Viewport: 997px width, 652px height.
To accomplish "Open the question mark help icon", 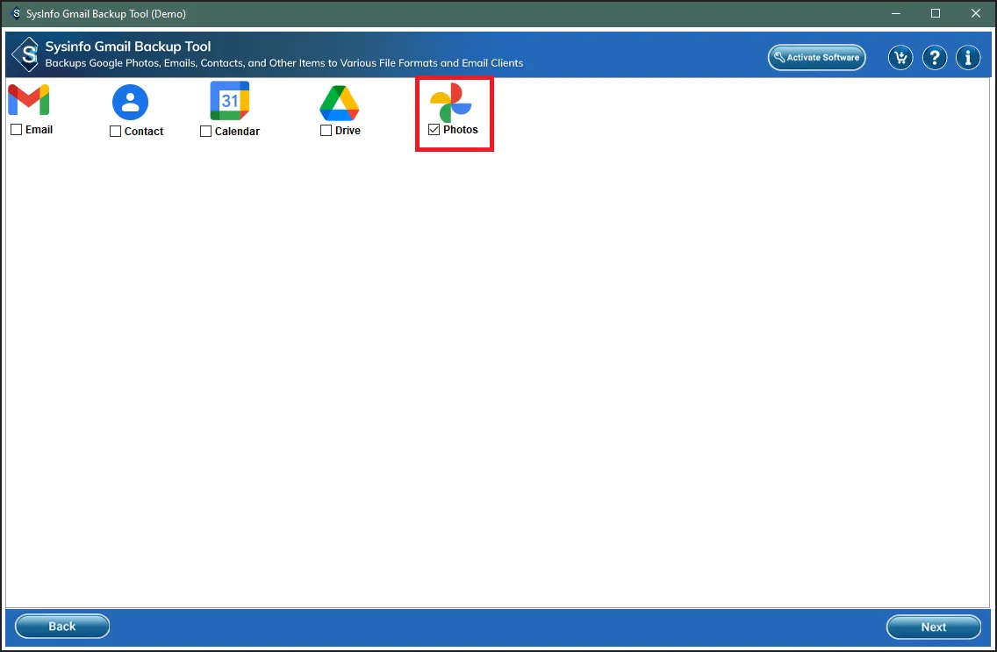I will 935,58.
